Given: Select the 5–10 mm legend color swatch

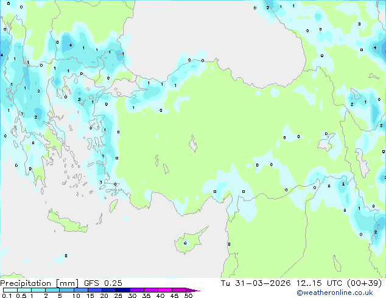Looking at the screenshot, I should 66,290.
